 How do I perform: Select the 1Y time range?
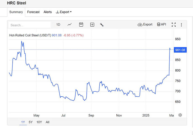click(23, 122)
